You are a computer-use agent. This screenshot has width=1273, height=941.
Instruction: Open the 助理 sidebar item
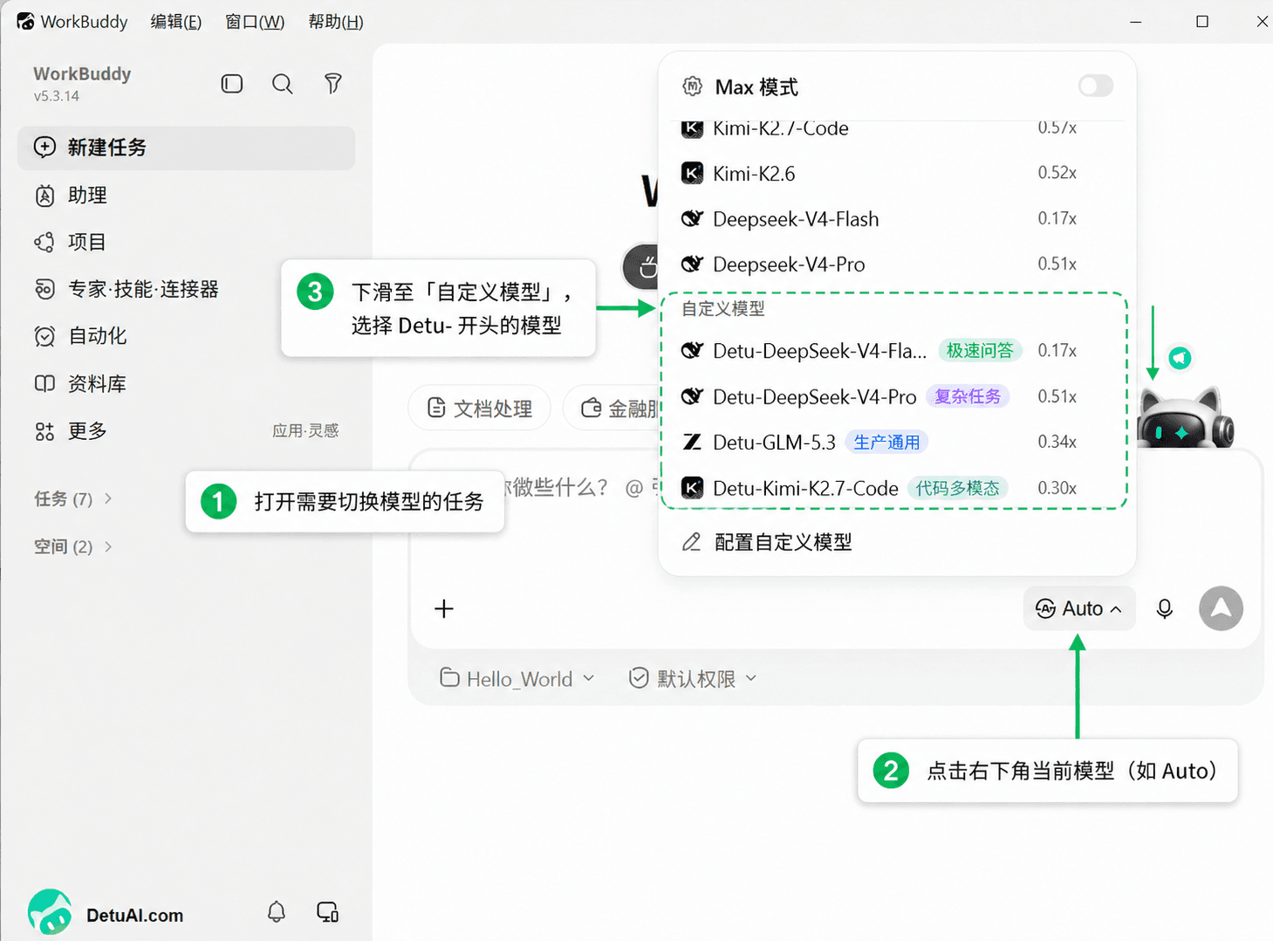(x=186, y=195)
